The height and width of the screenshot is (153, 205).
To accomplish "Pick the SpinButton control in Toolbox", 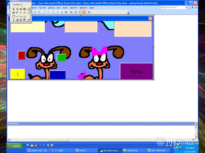I will [17, 20].
